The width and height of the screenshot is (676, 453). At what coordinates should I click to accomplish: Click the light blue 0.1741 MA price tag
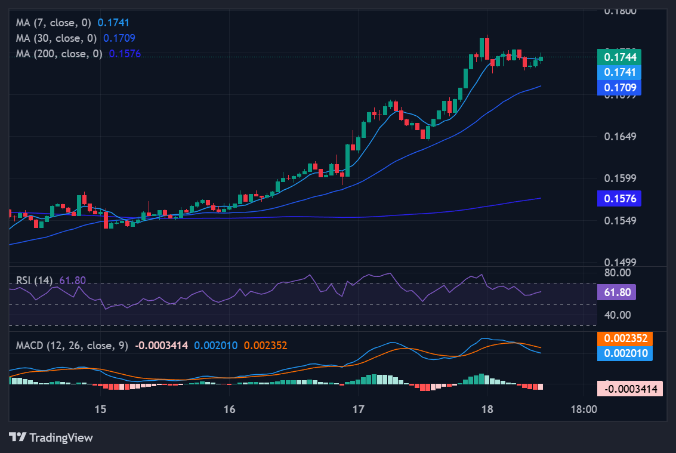(x=620, y=72)
